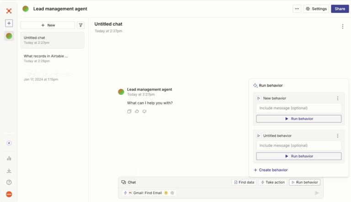Click the agent avatar next to title
The image size is (351, 202).
pos(26,9)
